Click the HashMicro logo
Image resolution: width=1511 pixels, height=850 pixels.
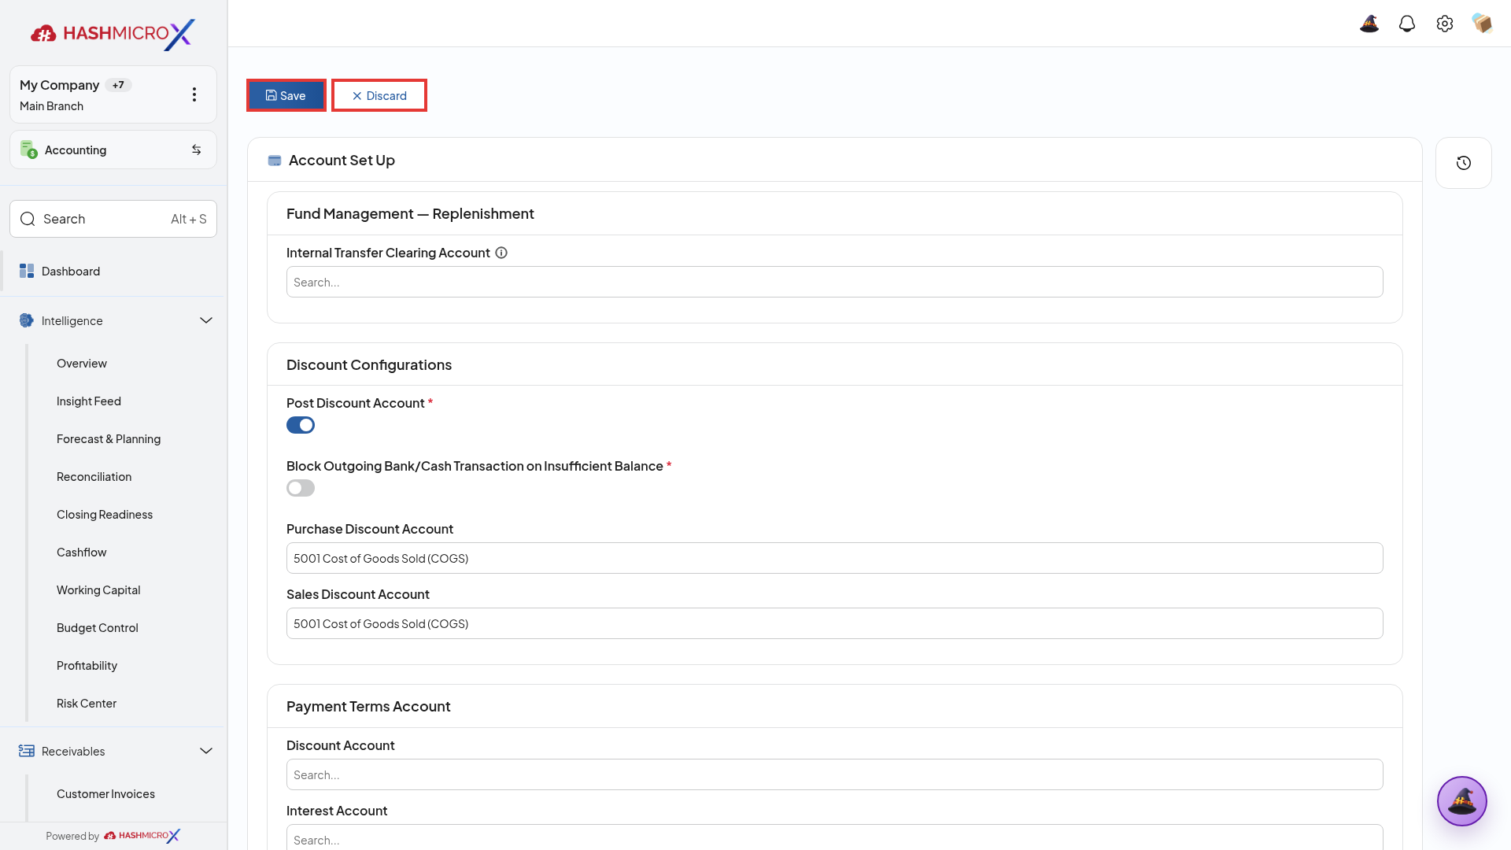(113, 34)
